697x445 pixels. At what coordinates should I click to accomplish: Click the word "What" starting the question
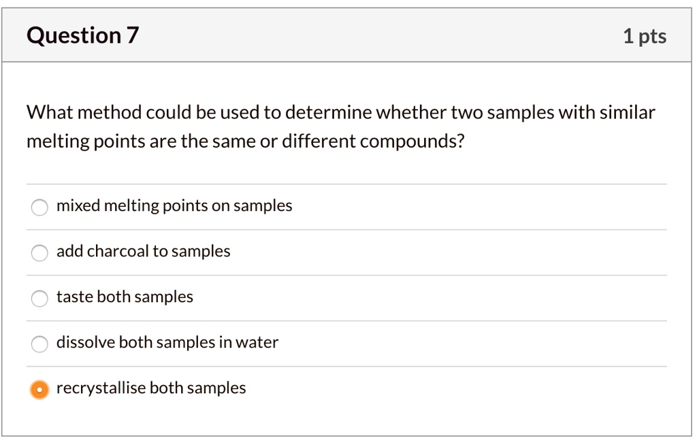coord(45,112)
